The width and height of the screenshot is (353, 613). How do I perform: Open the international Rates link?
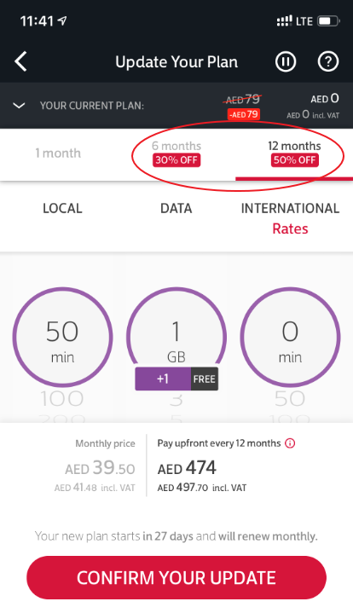pyautogui.click(x=290, y=228)
